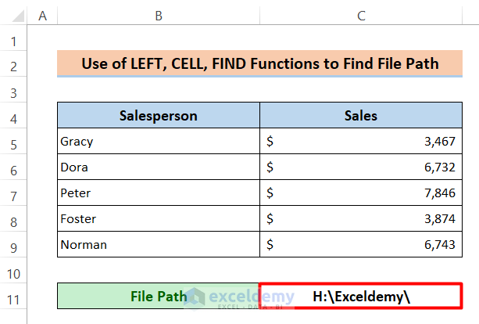
Task: Click the sales value 7,846
Action: [x=361, y=193]
